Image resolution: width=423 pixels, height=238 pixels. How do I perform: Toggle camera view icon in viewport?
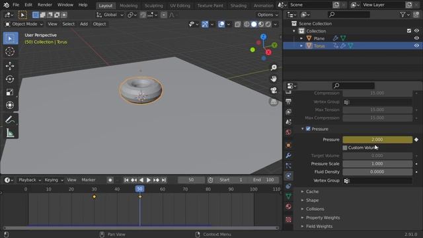[274, 90]
